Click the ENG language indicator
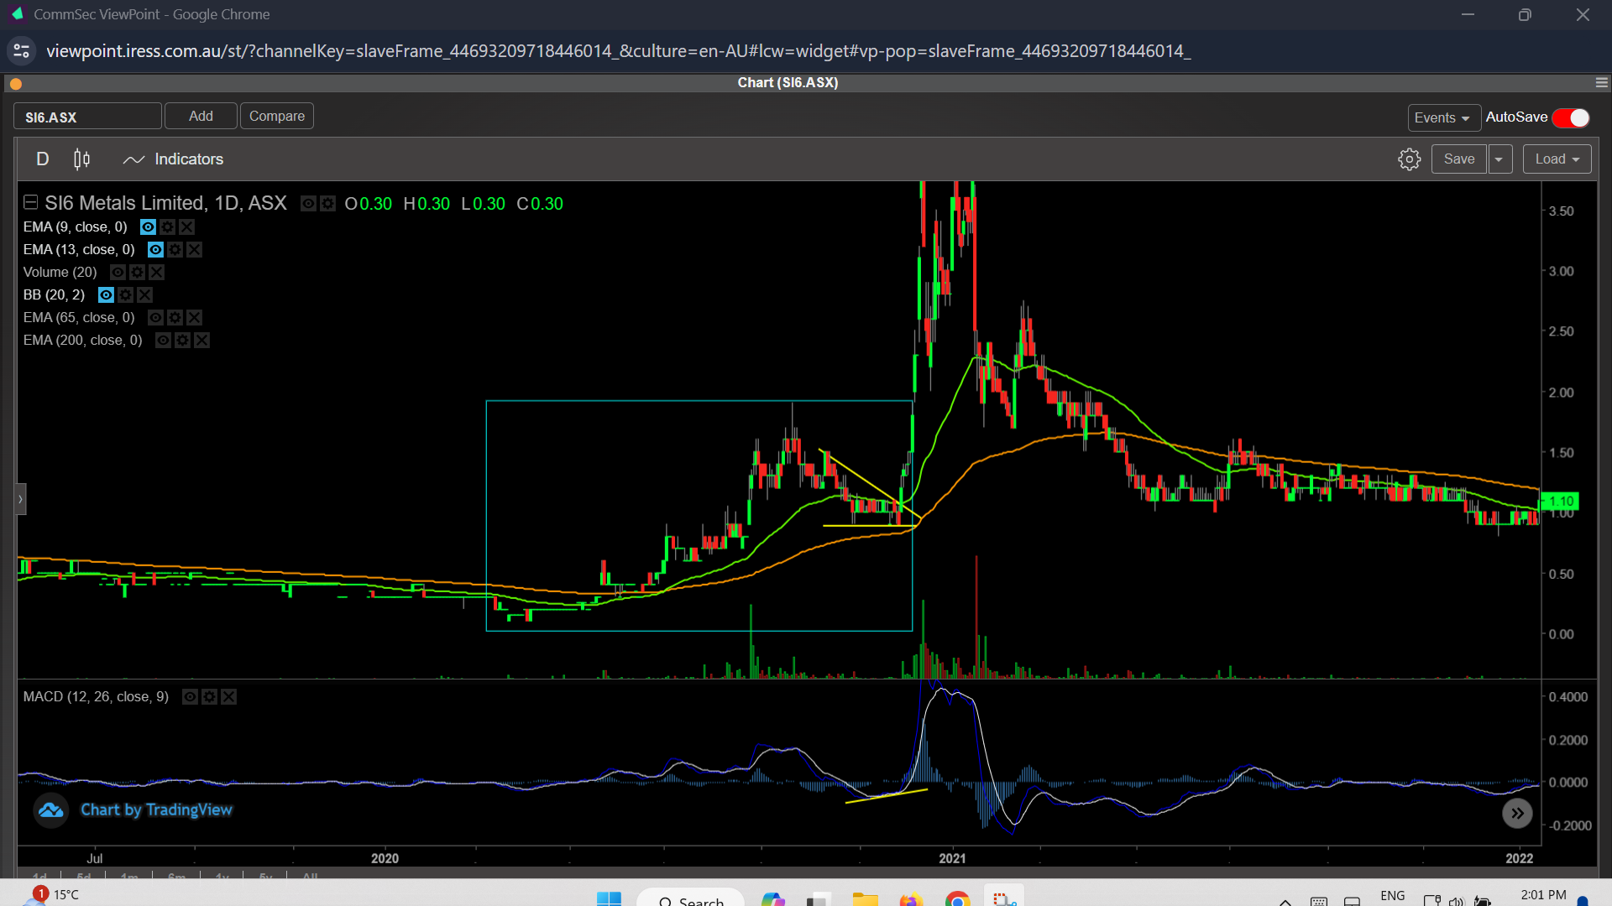 point(1392,896)
